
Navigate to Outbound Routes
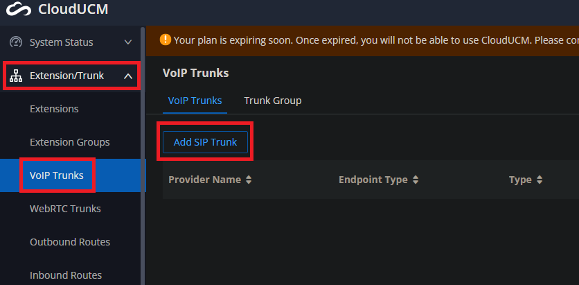tap(70, 242)
